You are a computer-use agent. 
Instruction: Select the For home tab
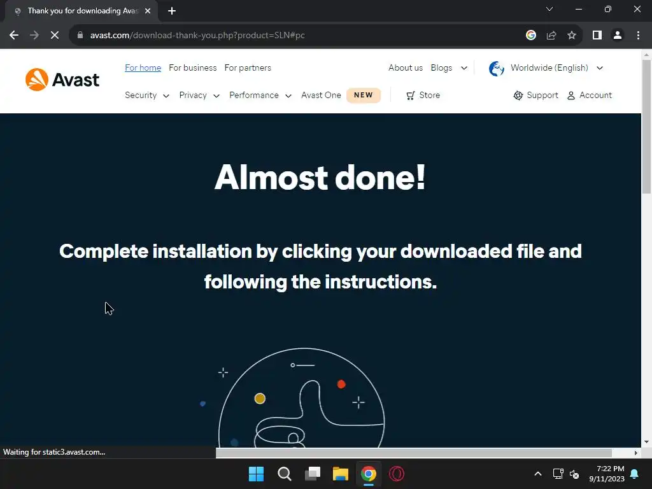(143, 67)
